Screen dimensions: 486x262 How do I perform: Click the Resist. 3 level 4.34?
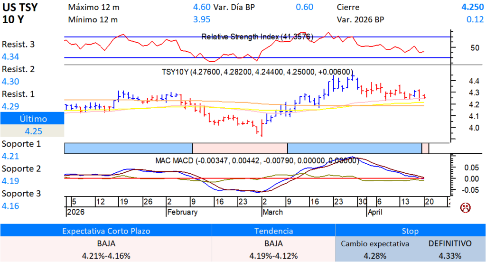[x=10, y=57]
